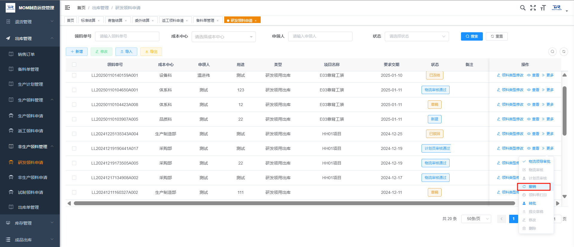The height and width of the screenshot is (247, 574).
Task: Click the 导入 button
Action: (x=126, y=52)
